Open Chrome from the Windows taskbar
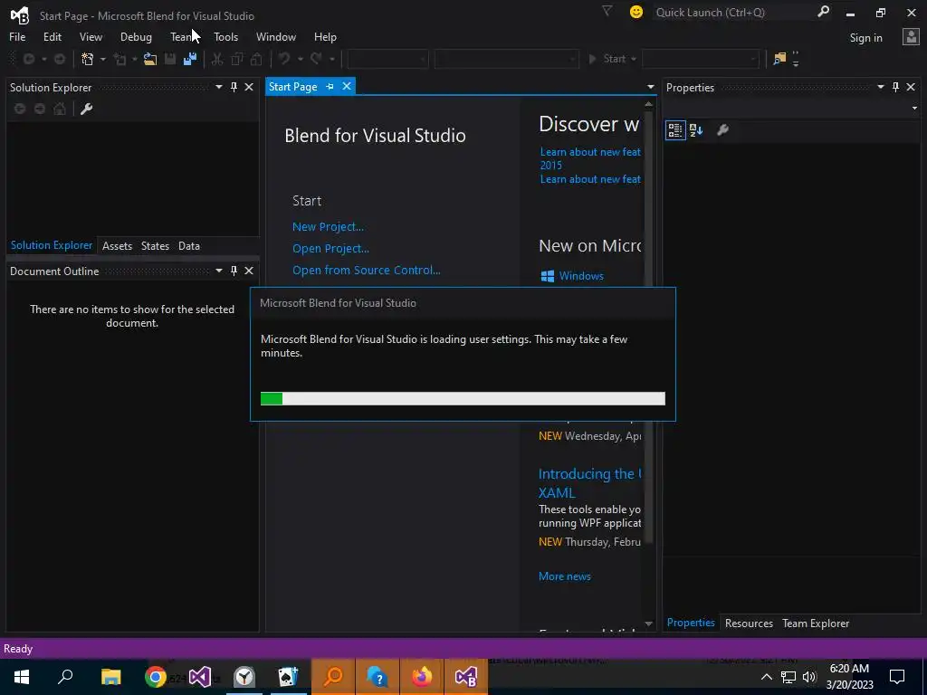The image size is (927, 695). pyautogui.click(x=156, y=677)
